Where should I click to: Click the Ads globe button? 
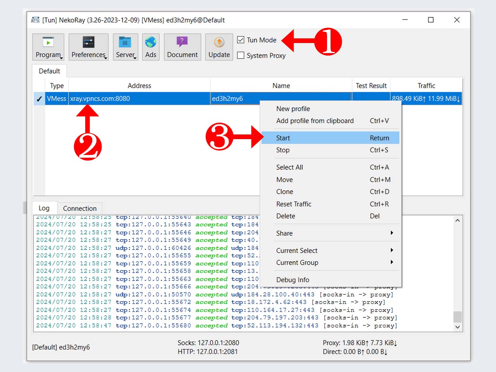point(151,47)
